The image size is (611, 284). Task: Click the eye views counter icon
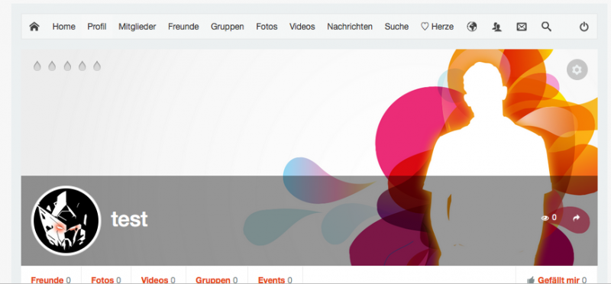pos(545,218)
